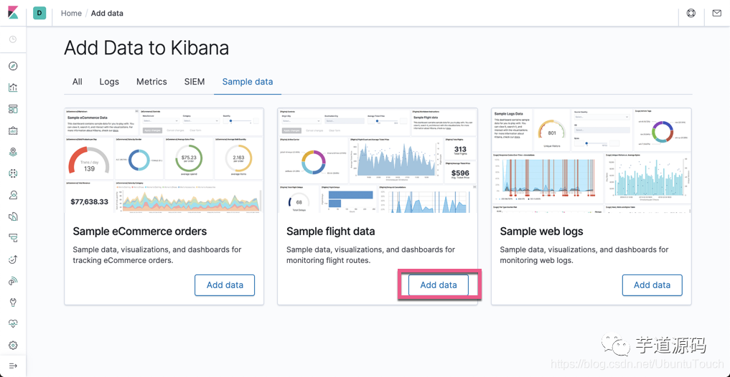Open the help menu icon

pos(691,13)
